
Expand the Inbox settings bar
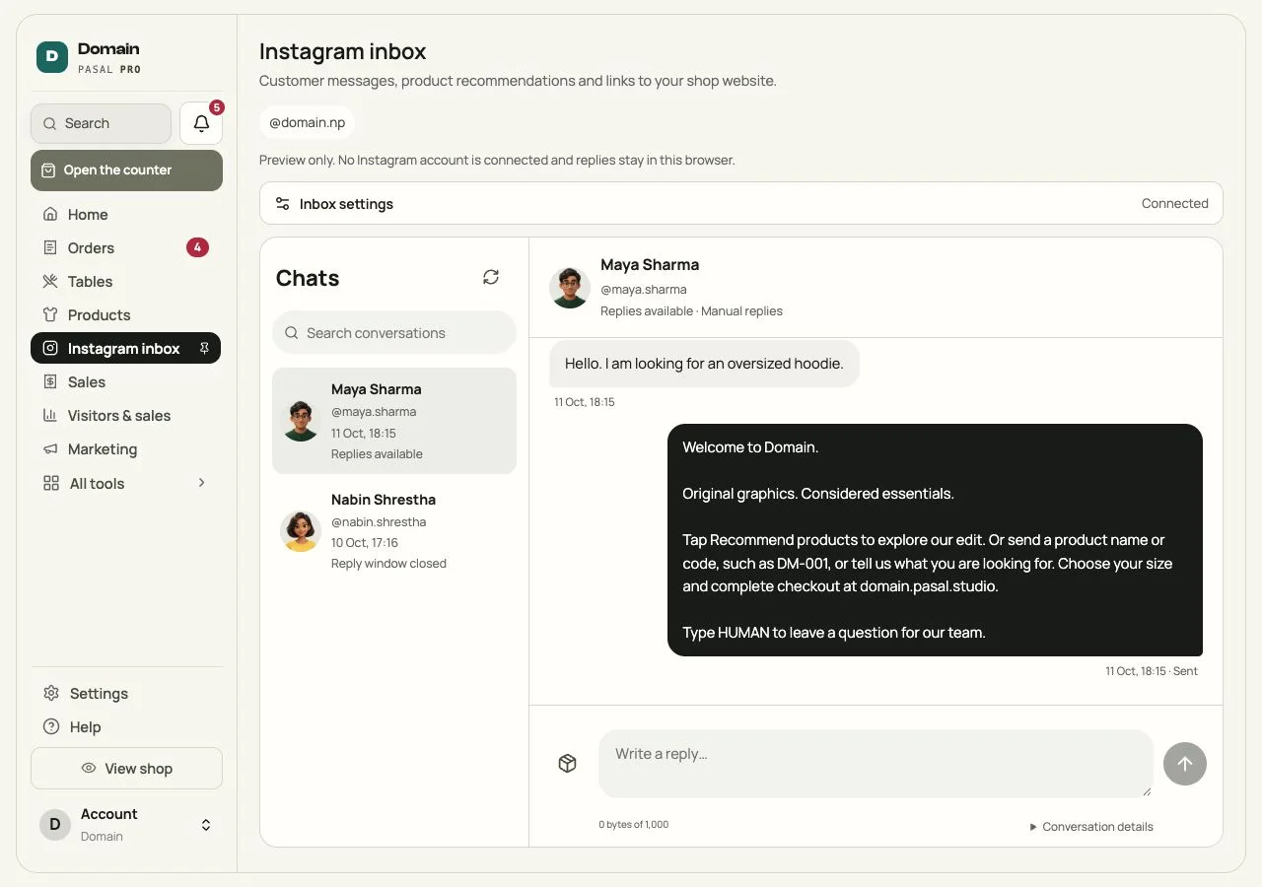pyautogui.click(x=741, y=203)
